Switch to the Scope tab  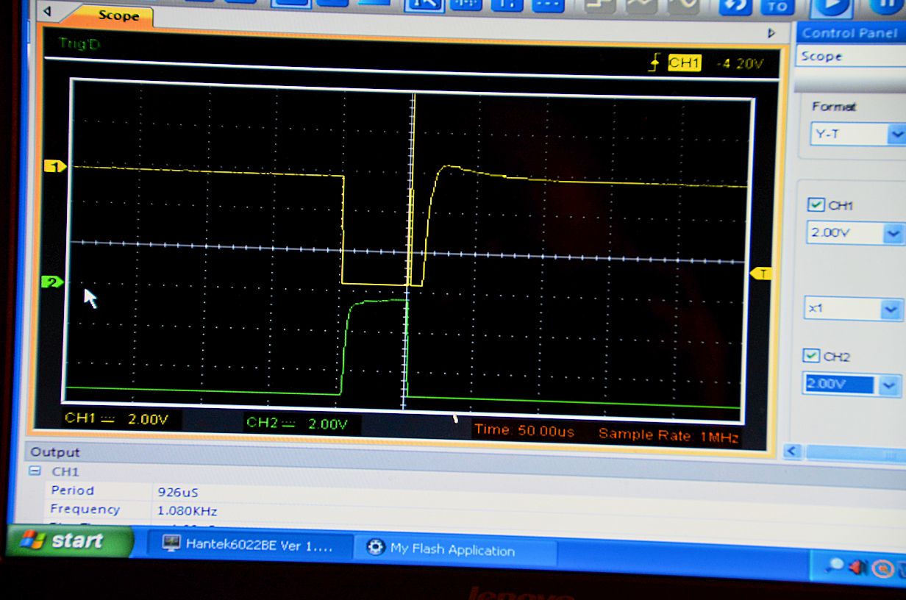coord(118,15)
